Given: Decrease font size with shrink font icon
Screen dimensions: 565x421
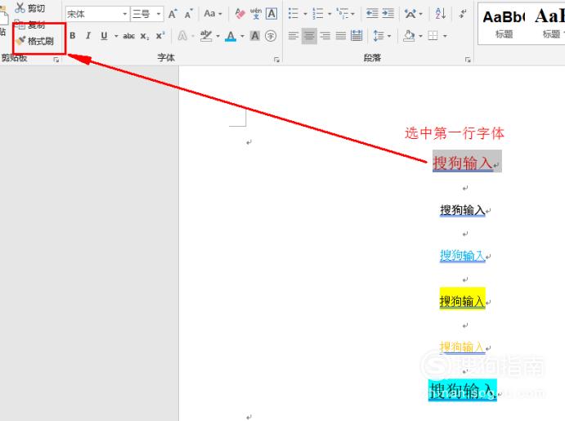Looking at the screenshot, I should (188, 14).
